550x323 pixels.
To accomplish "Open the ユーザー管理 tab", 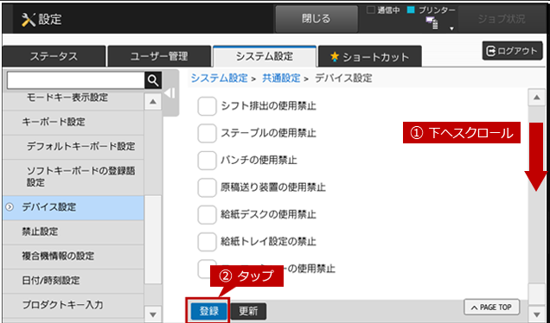I will (x=159, y=56).
